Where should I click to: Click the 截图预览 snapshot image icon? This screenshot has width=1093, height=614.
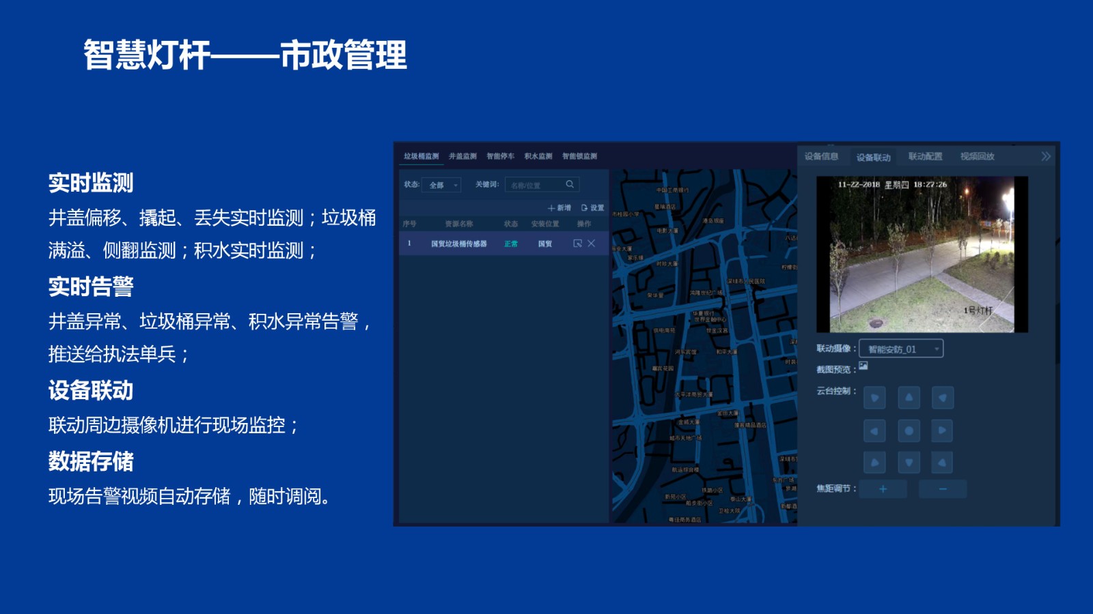[x=863, y=366]
